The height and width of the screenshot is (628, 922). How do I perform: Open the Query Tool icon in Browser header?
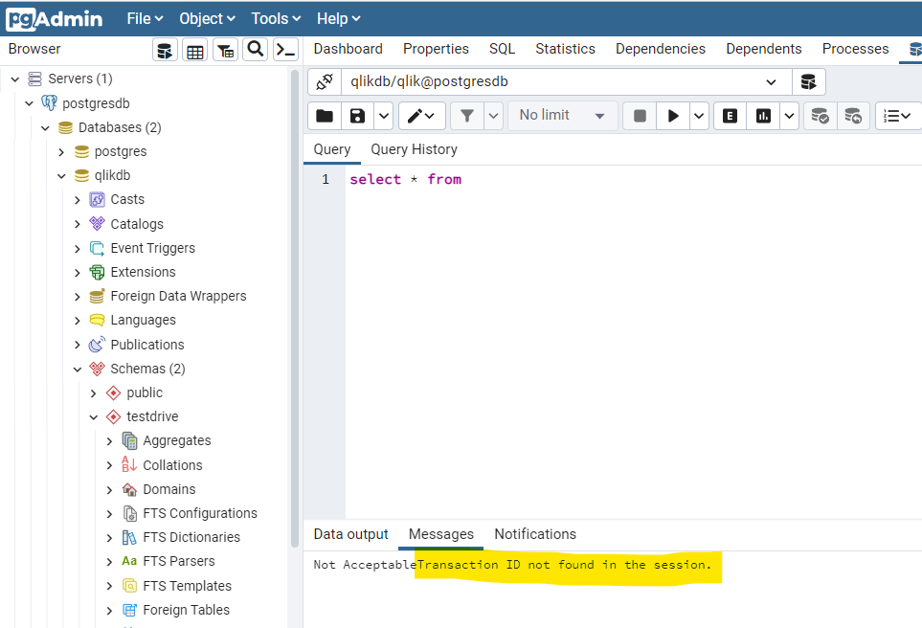coord(166,50)
